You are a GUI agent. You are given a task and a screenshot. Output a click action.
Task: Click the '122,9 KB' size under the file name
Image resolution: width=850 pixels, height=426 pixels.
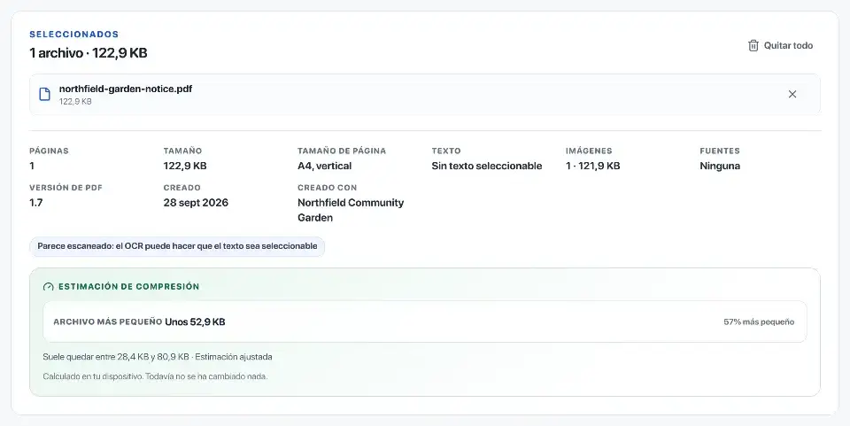tap(75, 101)
